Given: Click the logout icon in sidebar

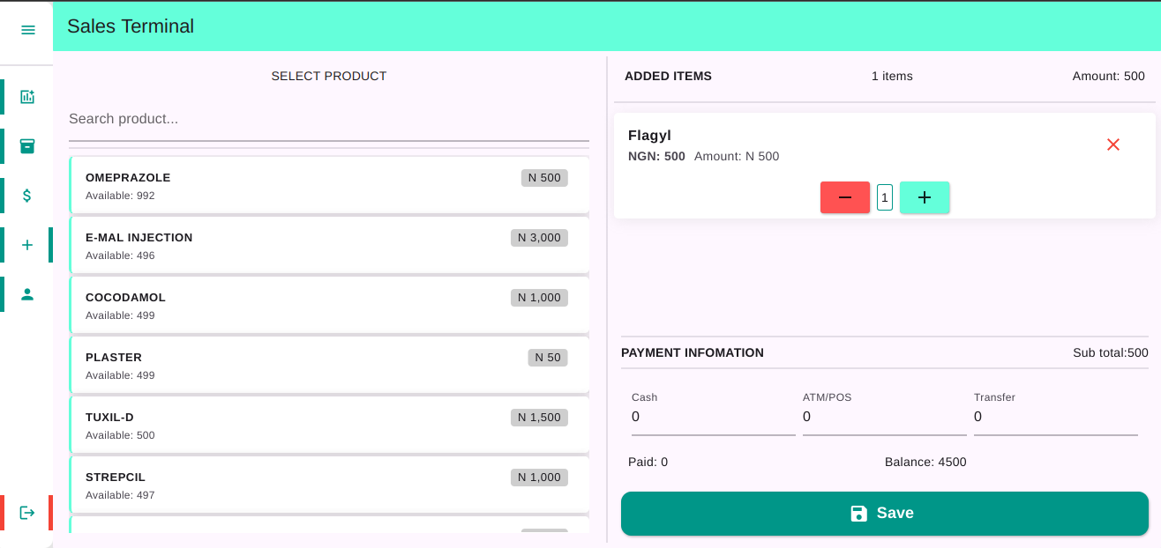Looking at the screenshot, I should [27, 513].
